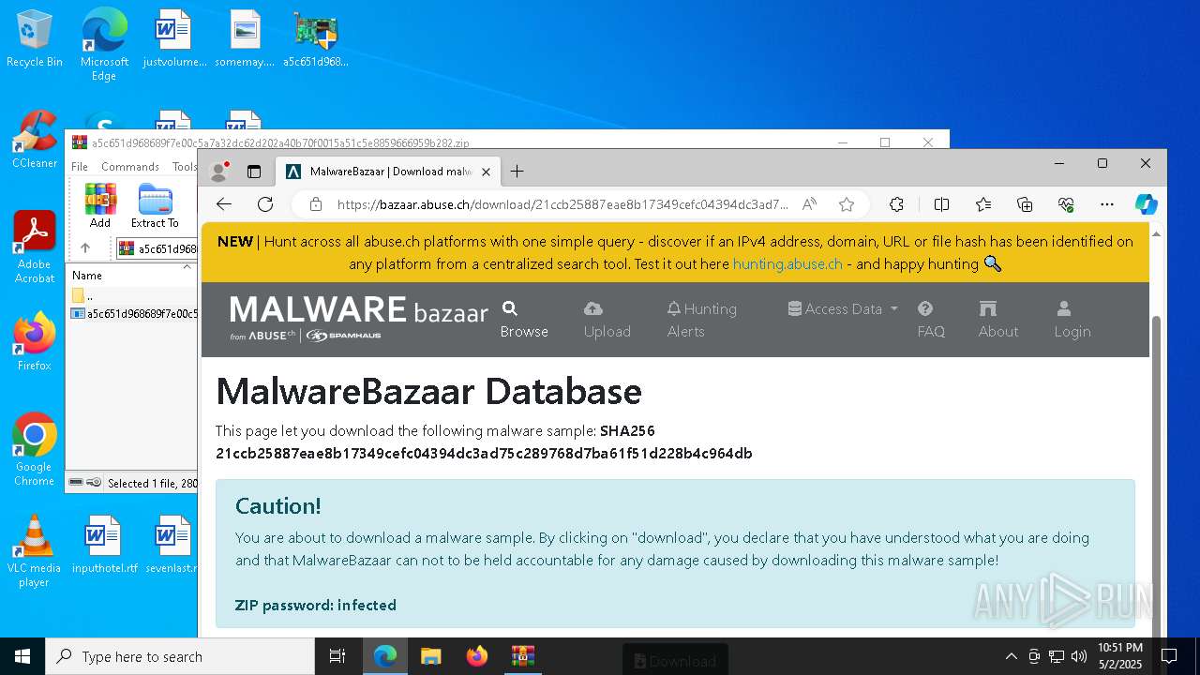1200x675 pixels.
Task: Launch Adobe Acrobat from the desktop
Action: tap(35, 247)
